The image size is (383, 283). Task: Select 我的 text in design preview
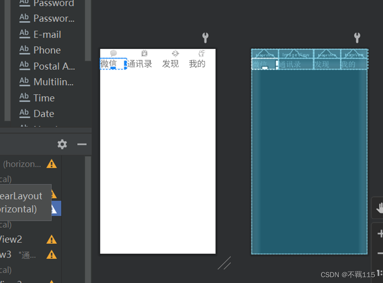[x=197, y=64]
